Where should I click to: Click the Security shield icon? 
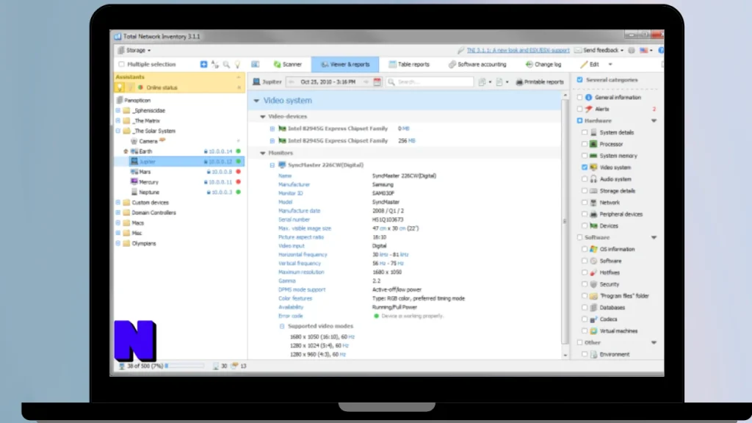click(x=593, y=284)
